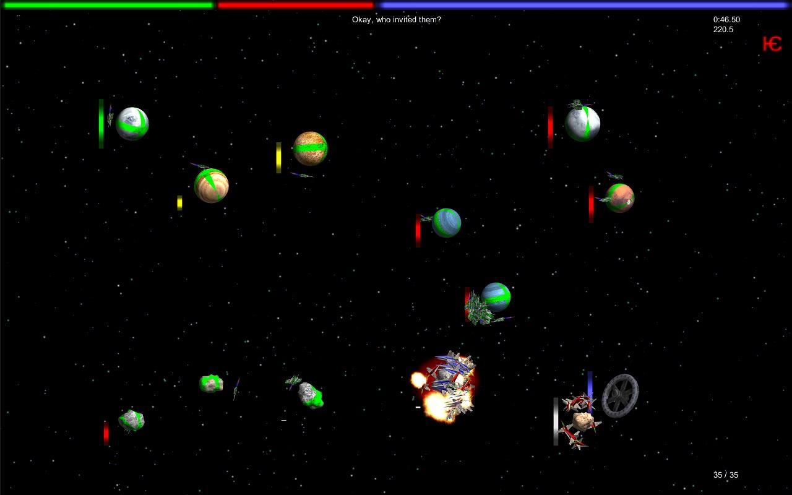
Task: Click the tall green bar beside the white planet
Action: (101, 124)
